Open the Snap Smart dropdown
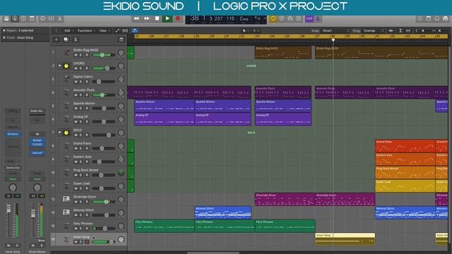452x254 pixels. [x=335, y=30]
